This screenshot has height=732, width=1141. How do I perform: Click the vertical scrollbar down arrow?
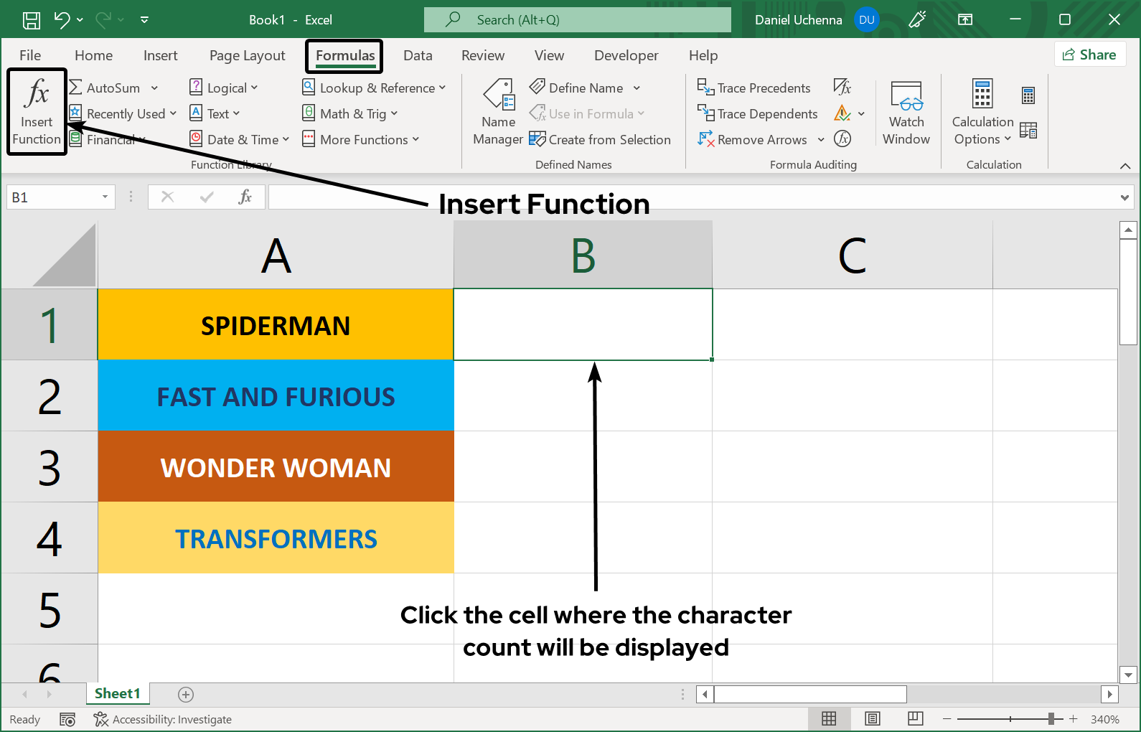(1128, 675)
